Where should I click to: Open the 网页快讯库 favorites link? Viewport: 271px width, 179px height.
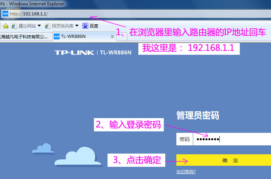63,26
